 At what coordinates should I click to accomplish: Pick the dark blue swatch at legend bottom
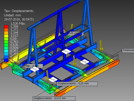(x=6, y=60)
